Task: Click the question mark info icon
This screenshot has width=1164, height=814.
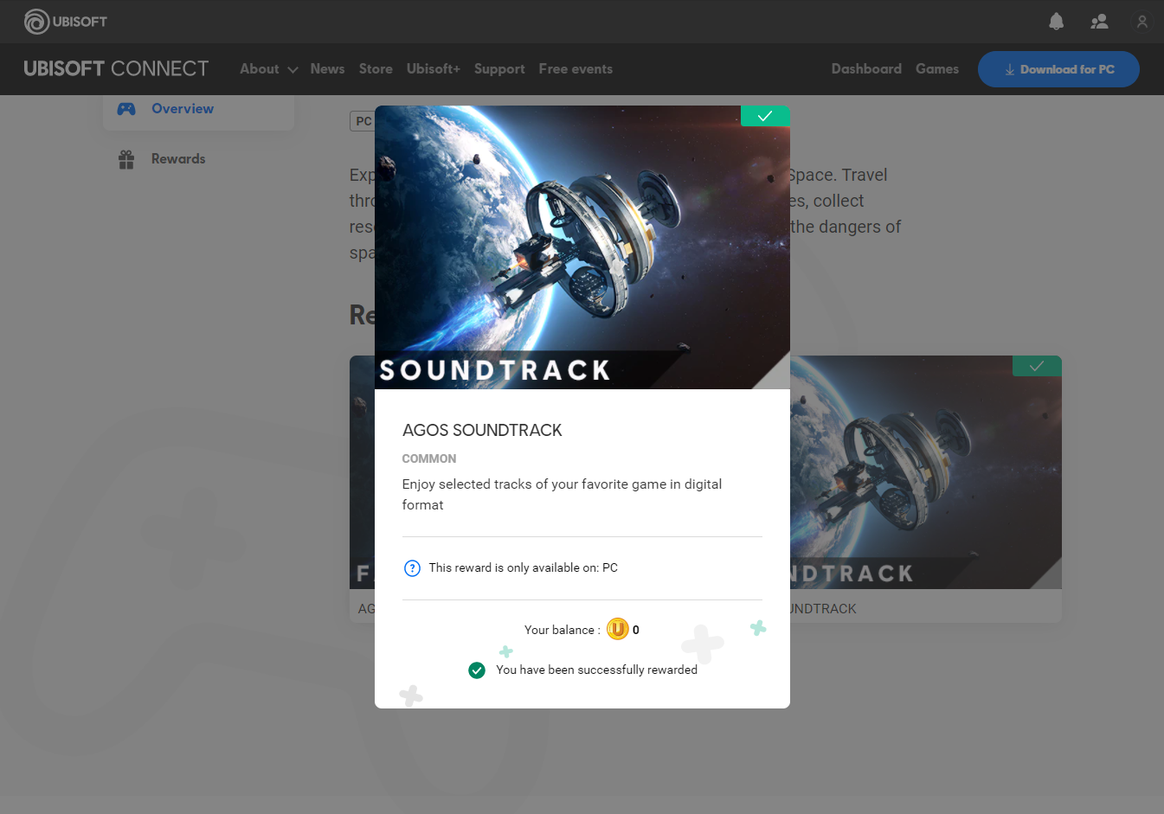Action: tap(413, 568)
